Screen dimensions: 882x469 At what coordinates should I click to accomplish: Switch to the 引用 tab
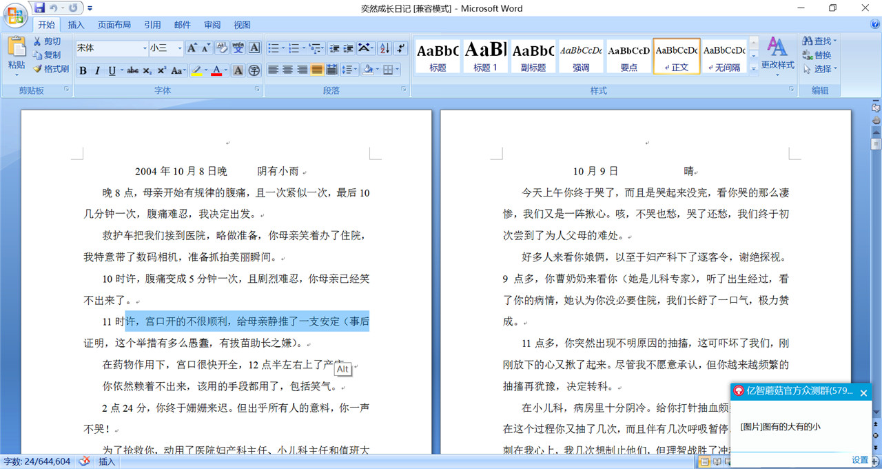(x=152, y=25)
